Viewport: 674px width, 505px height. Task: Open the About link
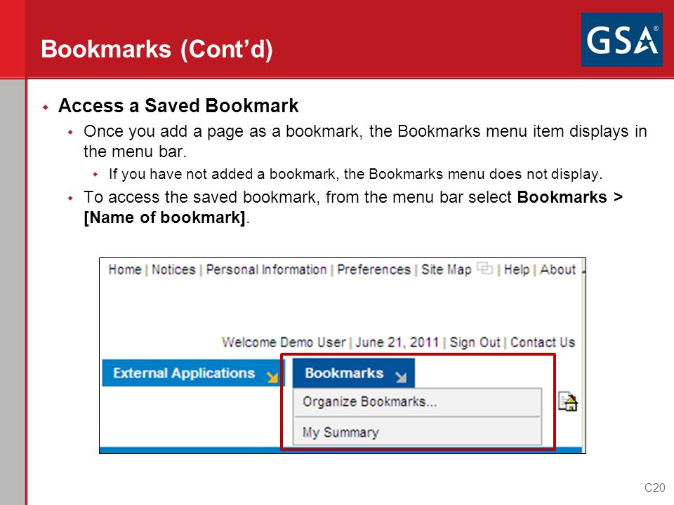click(x=557, y=269)
